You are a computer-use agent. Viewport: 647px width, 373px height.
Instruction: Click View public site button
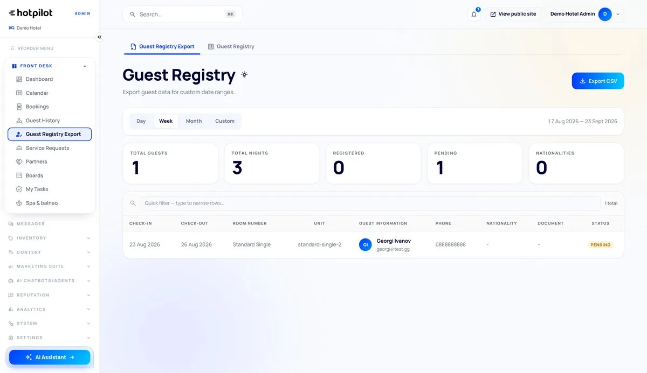pos(513,14)
